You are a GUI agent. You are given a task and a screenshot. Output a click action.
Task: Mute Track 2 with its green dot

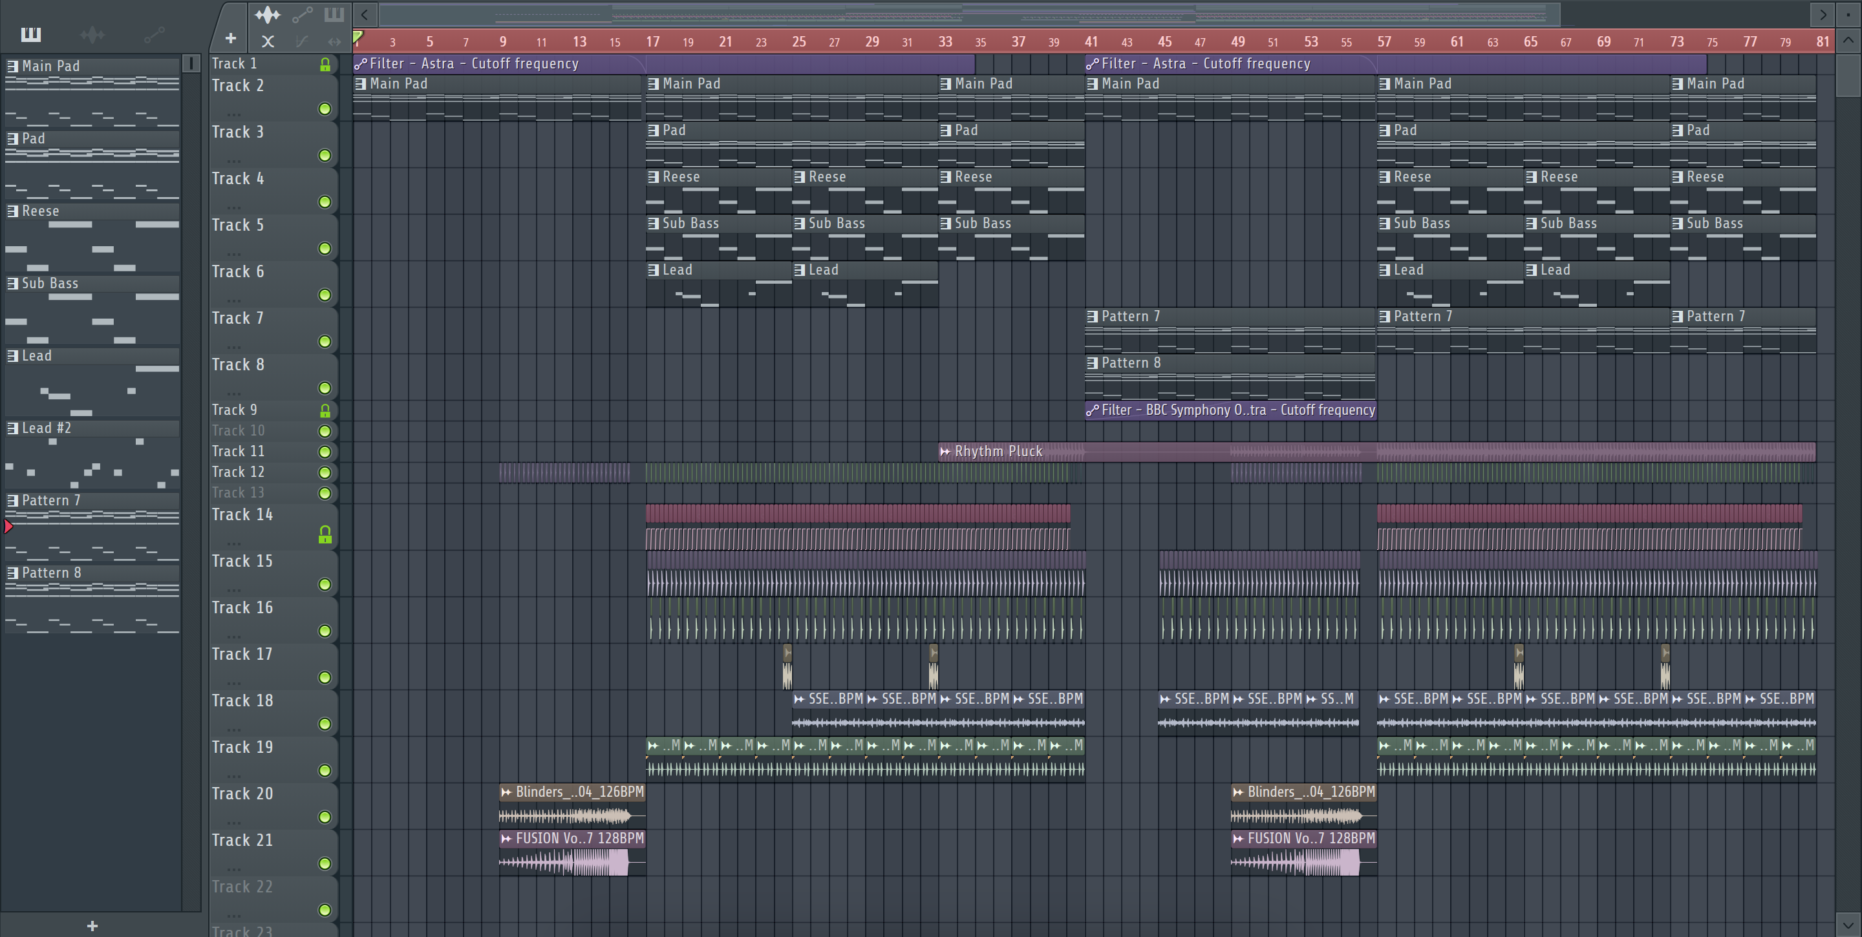pos(325,109)
